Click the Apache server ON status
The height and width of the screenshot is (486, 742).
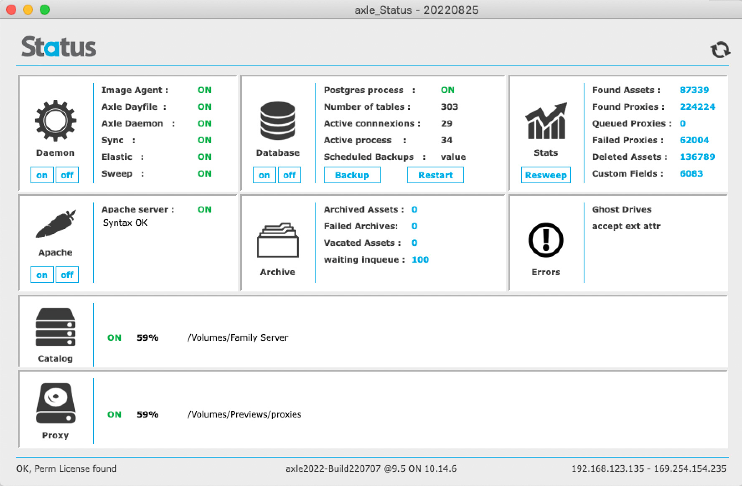point(205,209)
